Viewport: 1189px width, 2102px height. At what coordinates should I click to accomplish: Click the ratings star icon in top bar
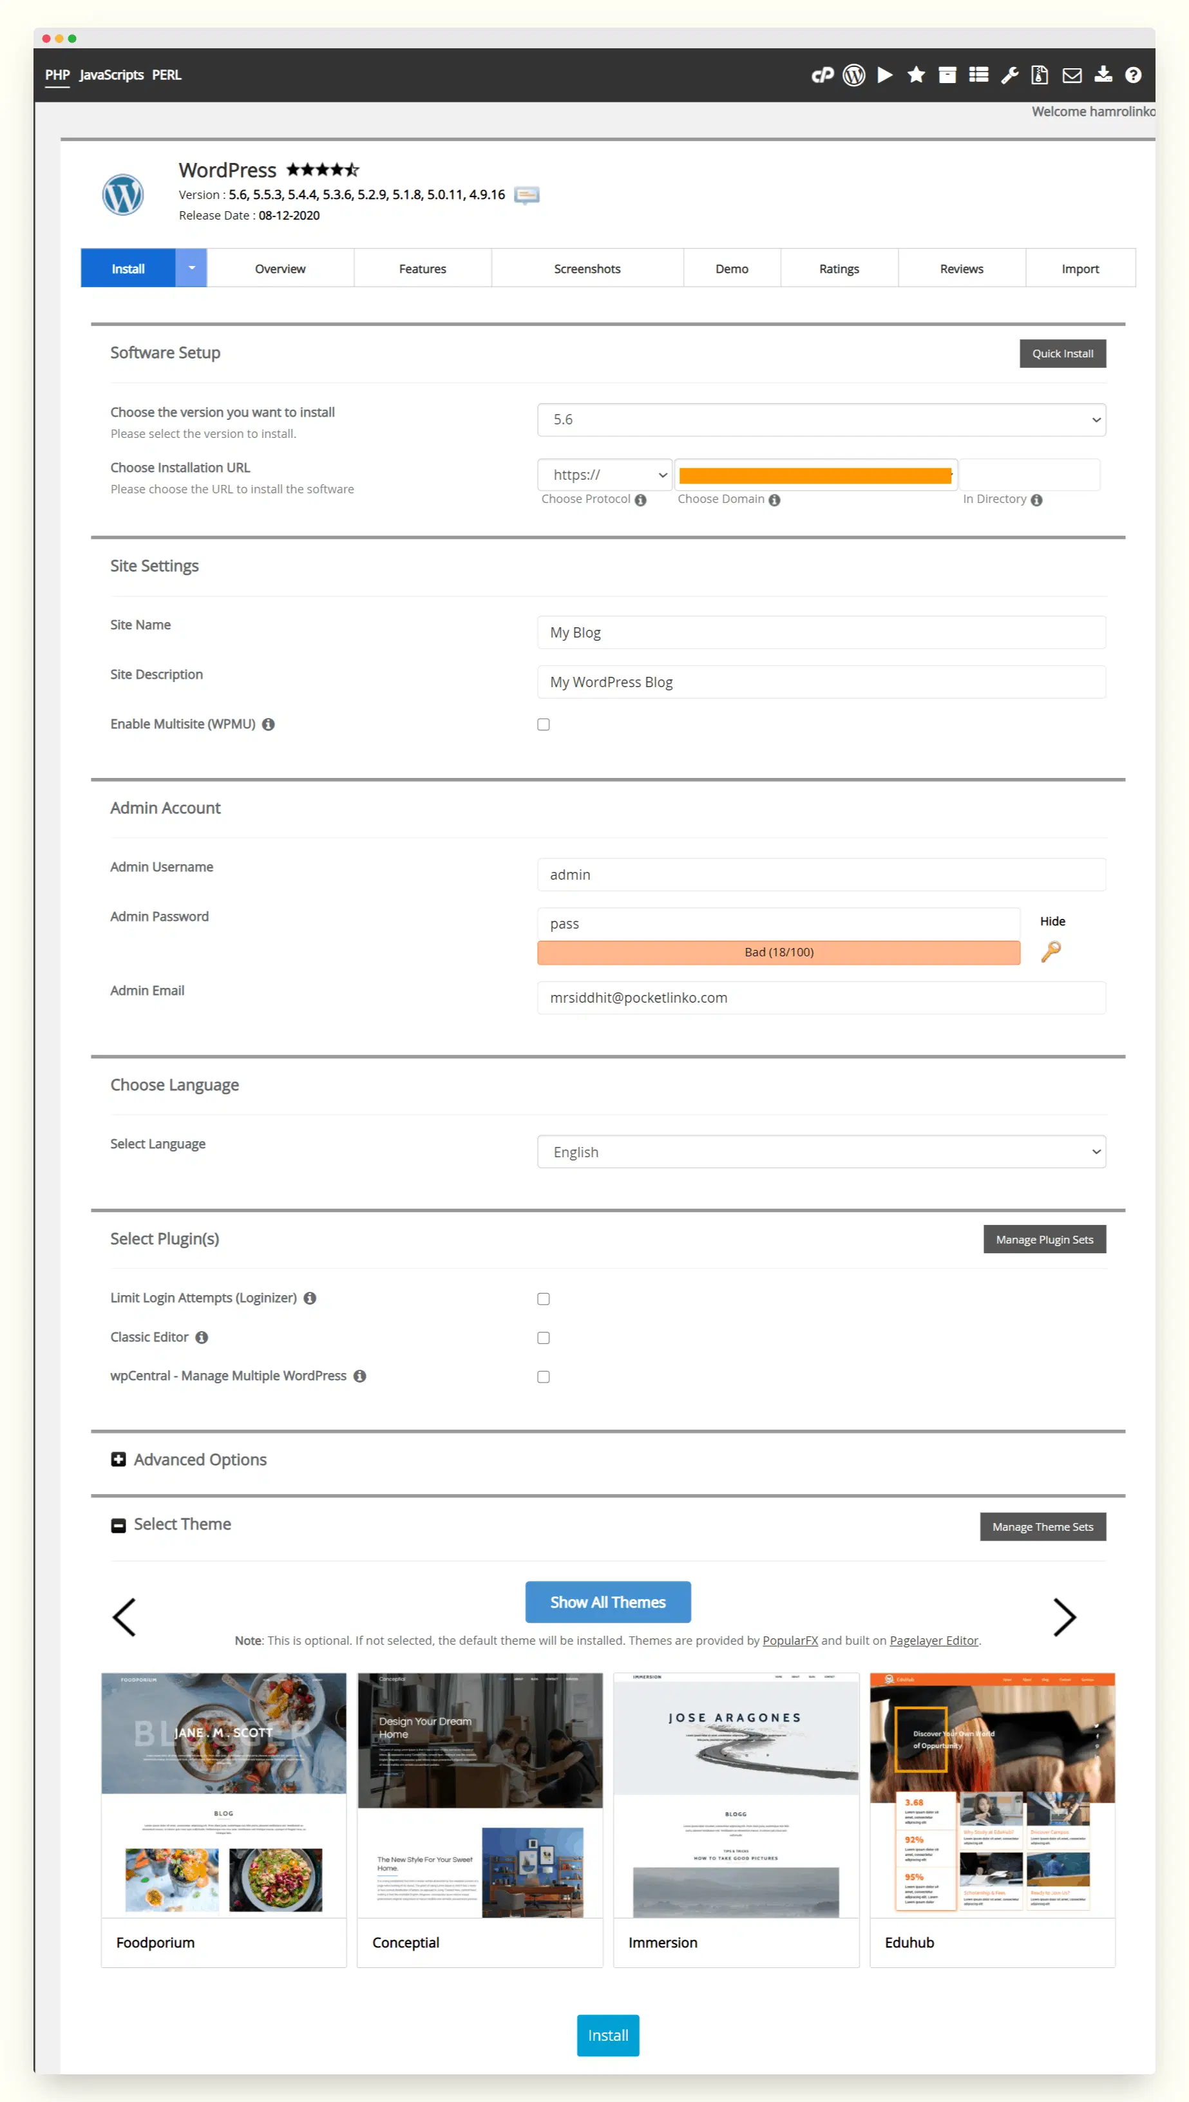(x=917, y=75)
